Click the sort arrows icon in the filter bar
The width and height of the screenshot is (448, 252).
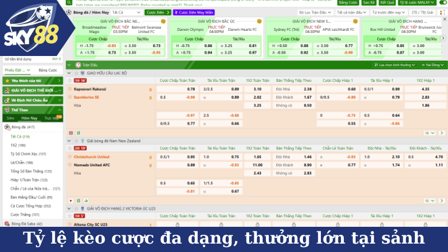click(x=442, y=12)
